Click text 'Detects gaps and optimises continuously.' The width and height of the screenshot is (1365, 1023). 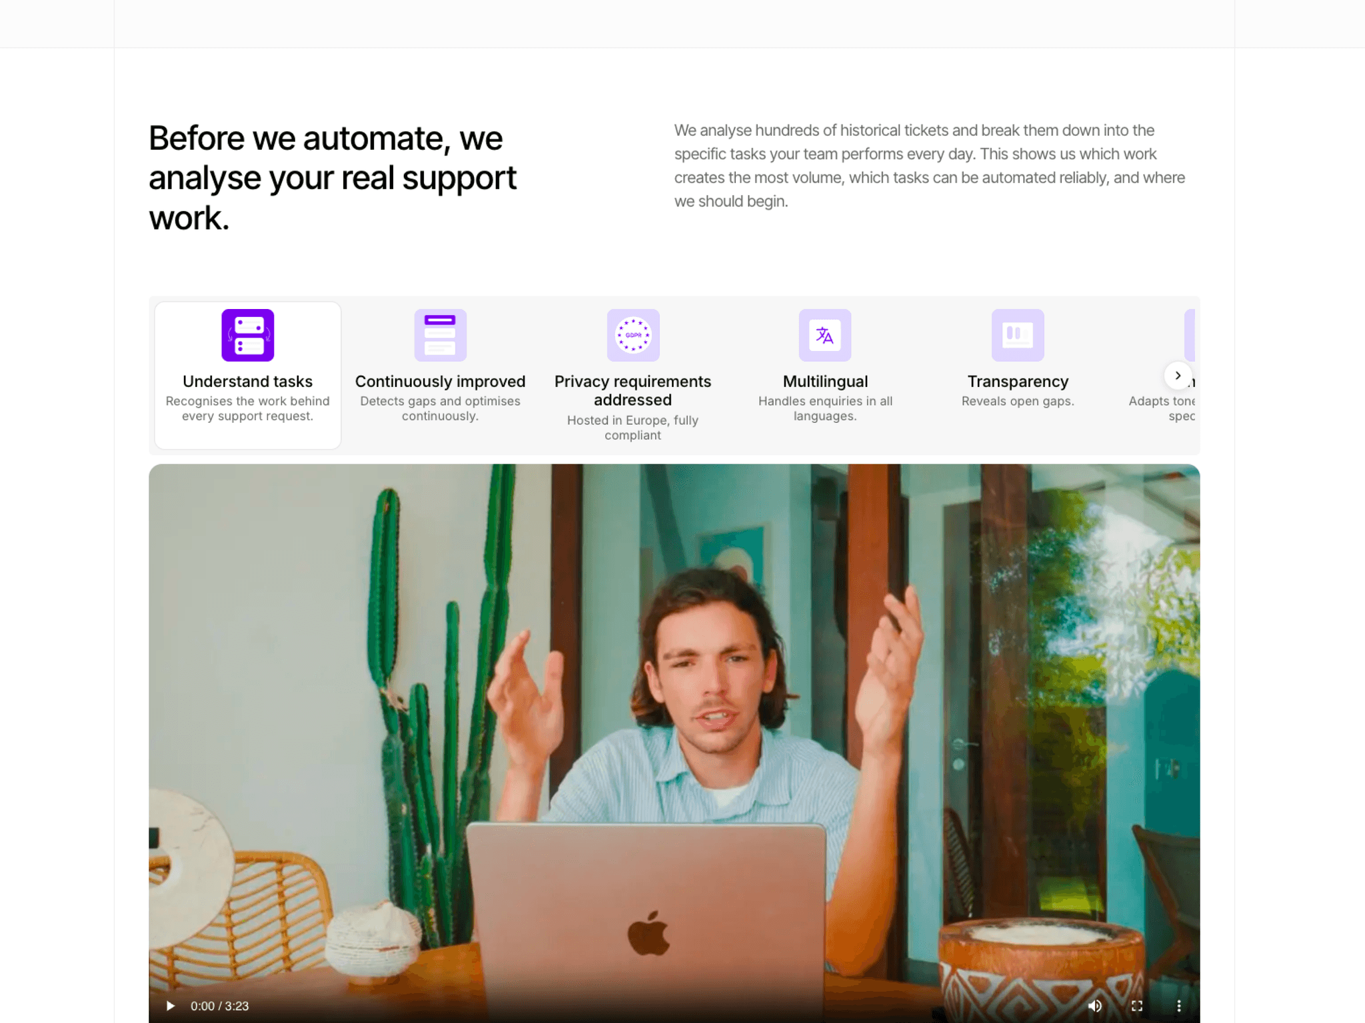pyautogui.click(x=440, y=408)
